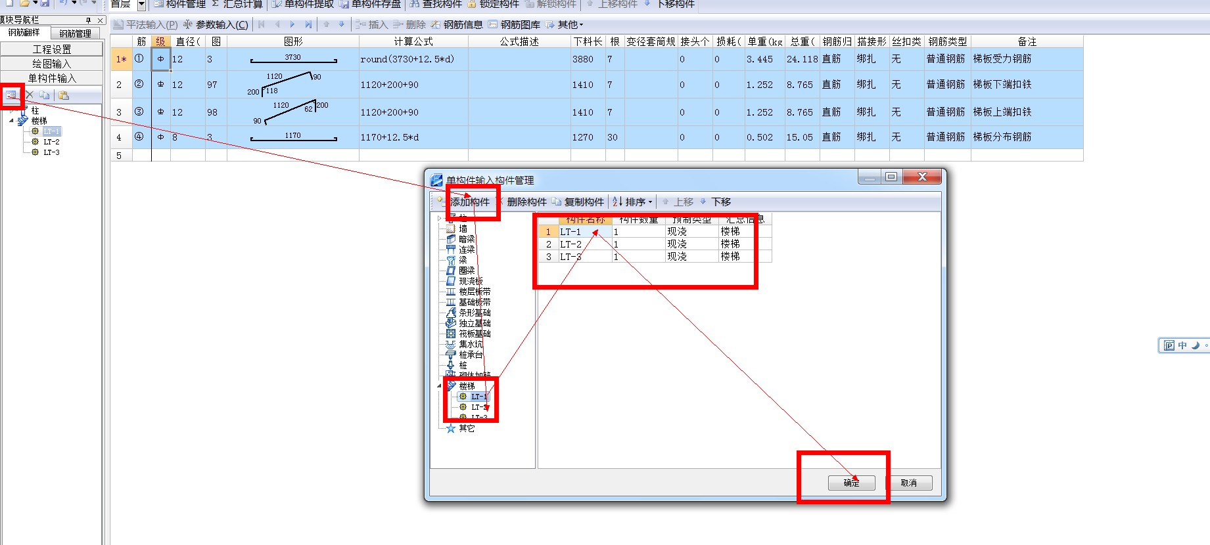Jump to last record navigation arrow
Image resolution: width=1210 pixels, height=545 pixels.
point(308,25)
